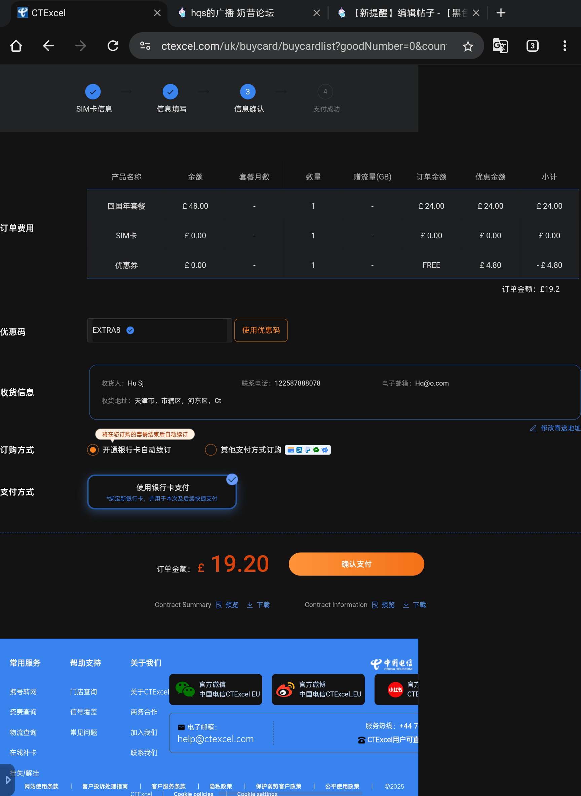
Task: Select the WeChat Pay icon
Action: click(x=316, y=450)
